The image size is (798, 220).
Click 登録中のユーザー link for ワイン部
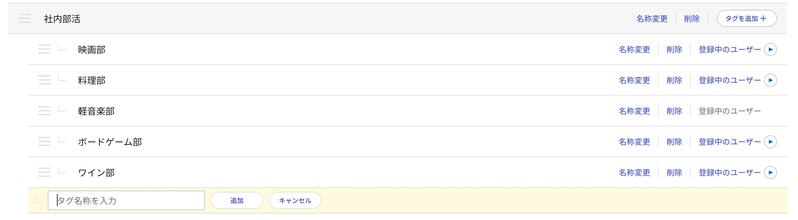point(730,173)
